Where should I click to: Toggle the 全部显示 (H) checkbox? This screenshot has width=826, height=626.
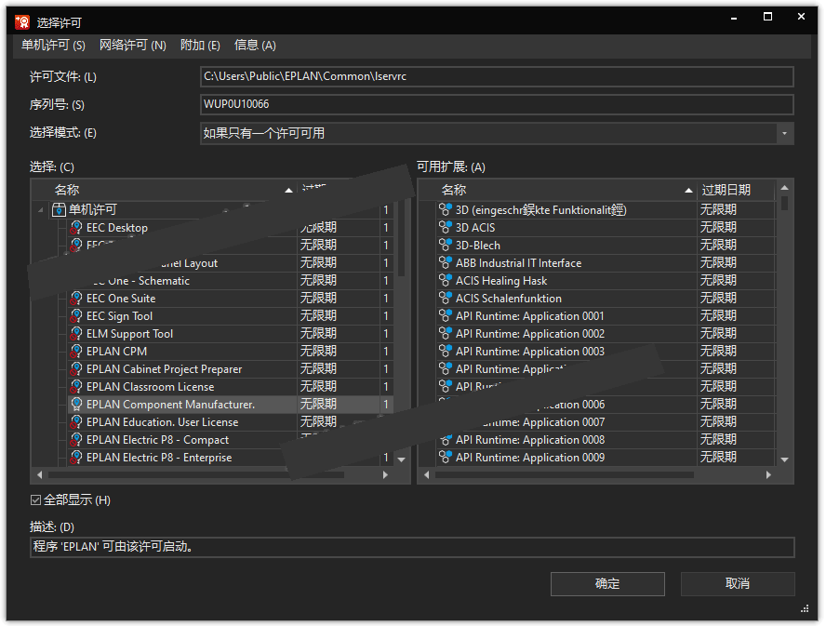[x=36, y=500]
